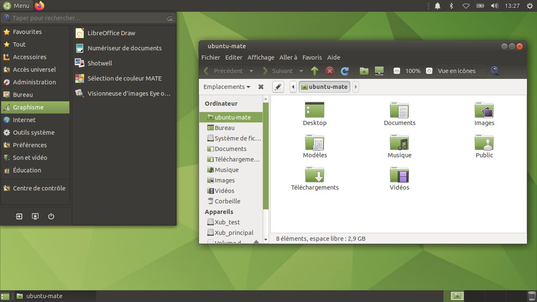Click the power shutdown icon in the menu
The width and height of the screenshot is (537, 302).
51,216
